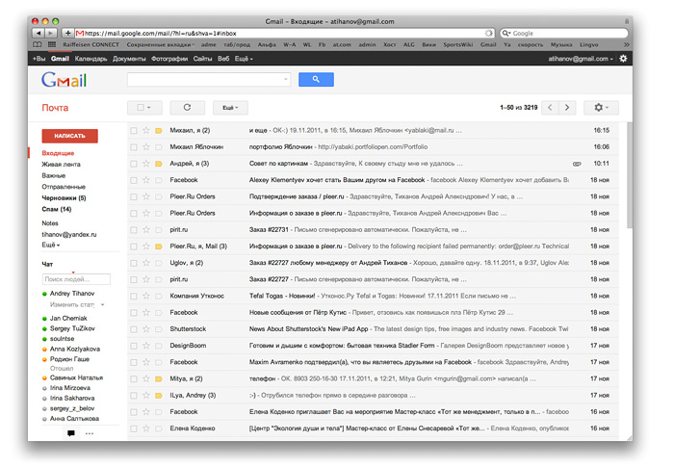This screenshot has height=467, width=674.
Task: Click the chat bubble icon below the contact list
Action: pos(71,433)
